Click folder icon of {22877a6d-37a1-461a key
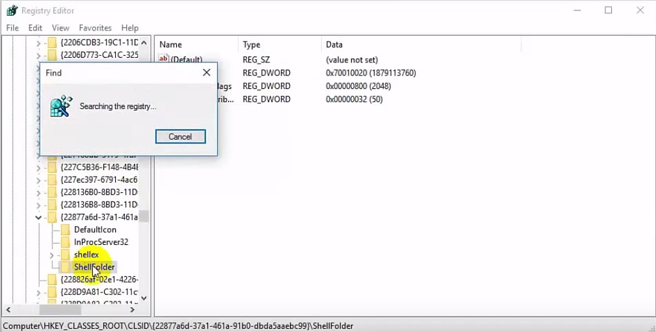 coord(52,217)
